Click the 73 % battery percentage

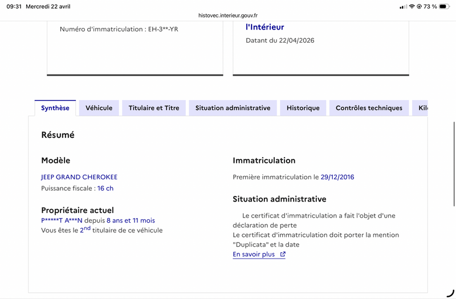tap(430, 6)
